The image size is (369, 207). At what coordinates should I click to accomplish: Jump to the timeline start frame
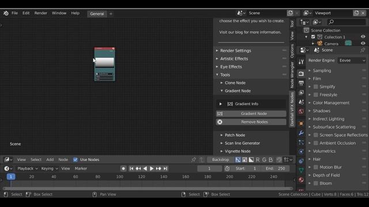click(x=131, y=168)
